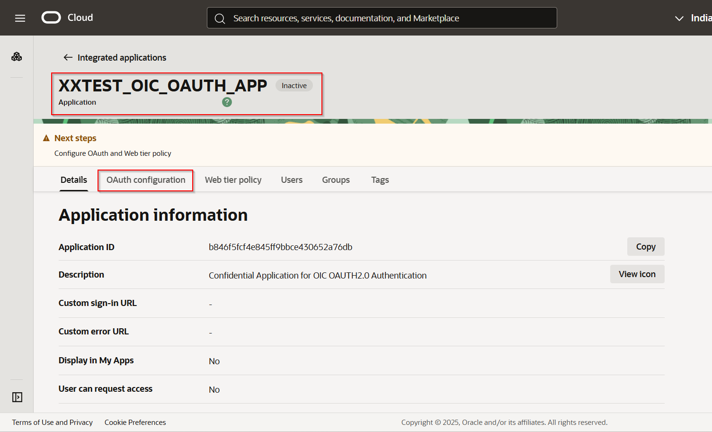712x432 pixels.
Task: Expand the side panel toggle icon
Action: coord(17,397)
